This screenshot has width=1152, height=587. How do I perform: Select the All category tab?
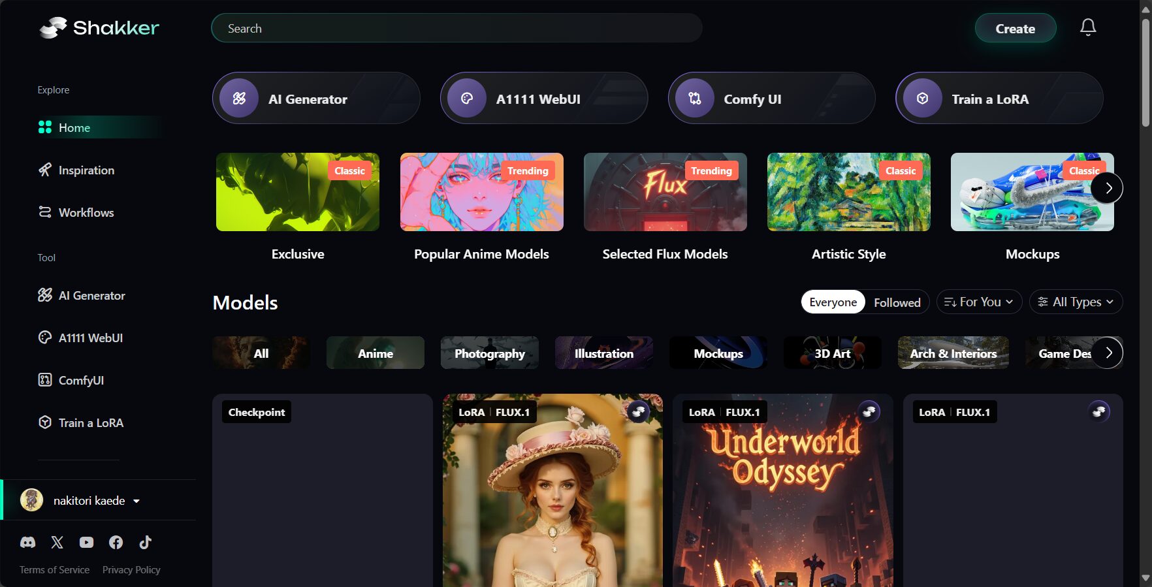tap(261, 353)
